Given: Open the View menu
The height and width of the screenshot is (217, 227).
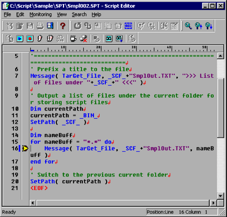Looking at the screenshot, I should click(62, 14).
